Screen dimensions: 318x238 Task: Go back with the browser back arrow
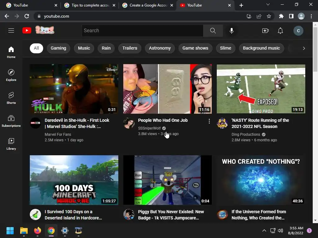[x=7, y=16]
